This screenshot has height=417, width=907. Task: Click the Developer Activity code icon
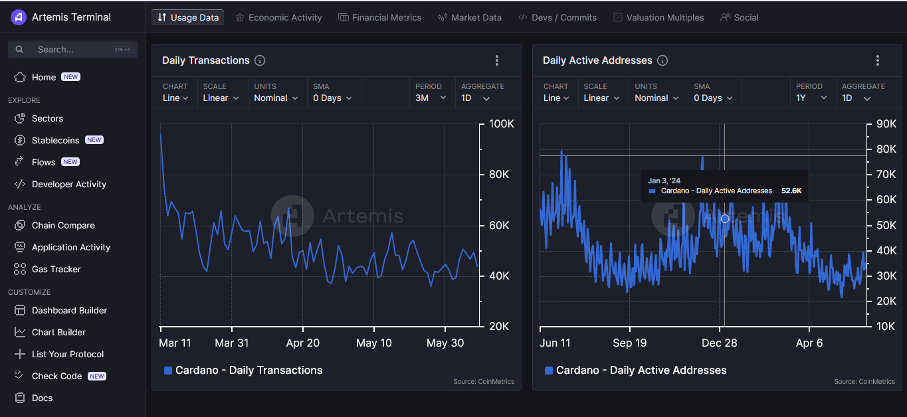pyautogui.click(x=20, y=184)
